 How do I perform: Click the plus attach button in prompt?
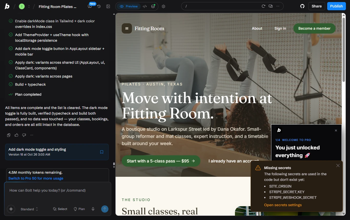click(11, 209)
